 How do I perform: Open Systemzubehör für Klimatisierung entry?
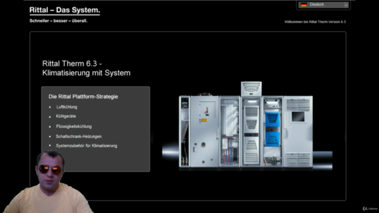(86, 146)
